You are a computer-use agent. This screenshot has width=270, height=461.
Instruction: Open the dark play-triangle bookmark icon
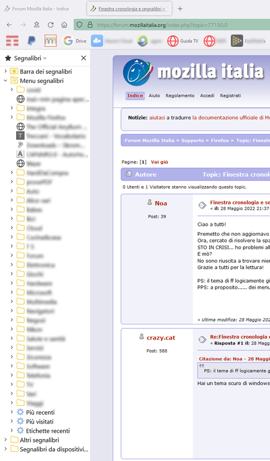tap(237, 41)
